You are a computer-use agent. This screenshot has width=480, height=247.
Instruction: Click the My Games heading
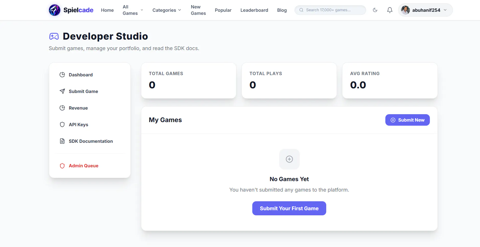[165, 120]
